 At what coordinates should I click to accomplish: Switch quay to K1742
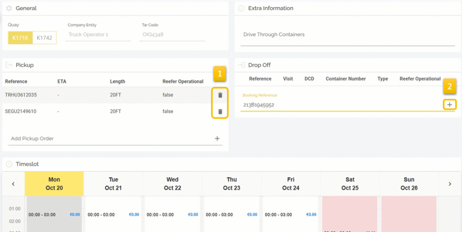click(45, 38)
